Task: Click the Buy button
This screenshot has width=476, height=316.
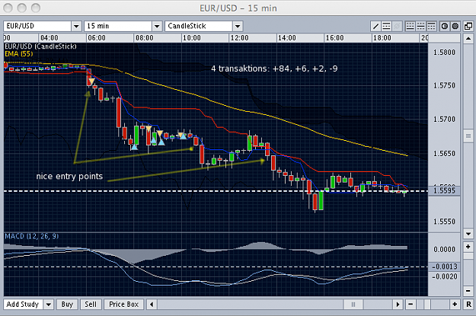Action: coord(67,304)
